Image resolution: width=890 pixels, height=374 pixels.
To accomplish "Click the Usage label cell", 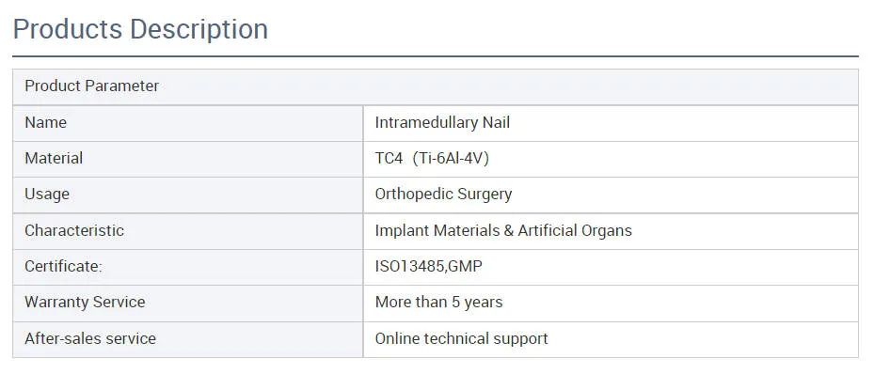I will click(188, 195).
